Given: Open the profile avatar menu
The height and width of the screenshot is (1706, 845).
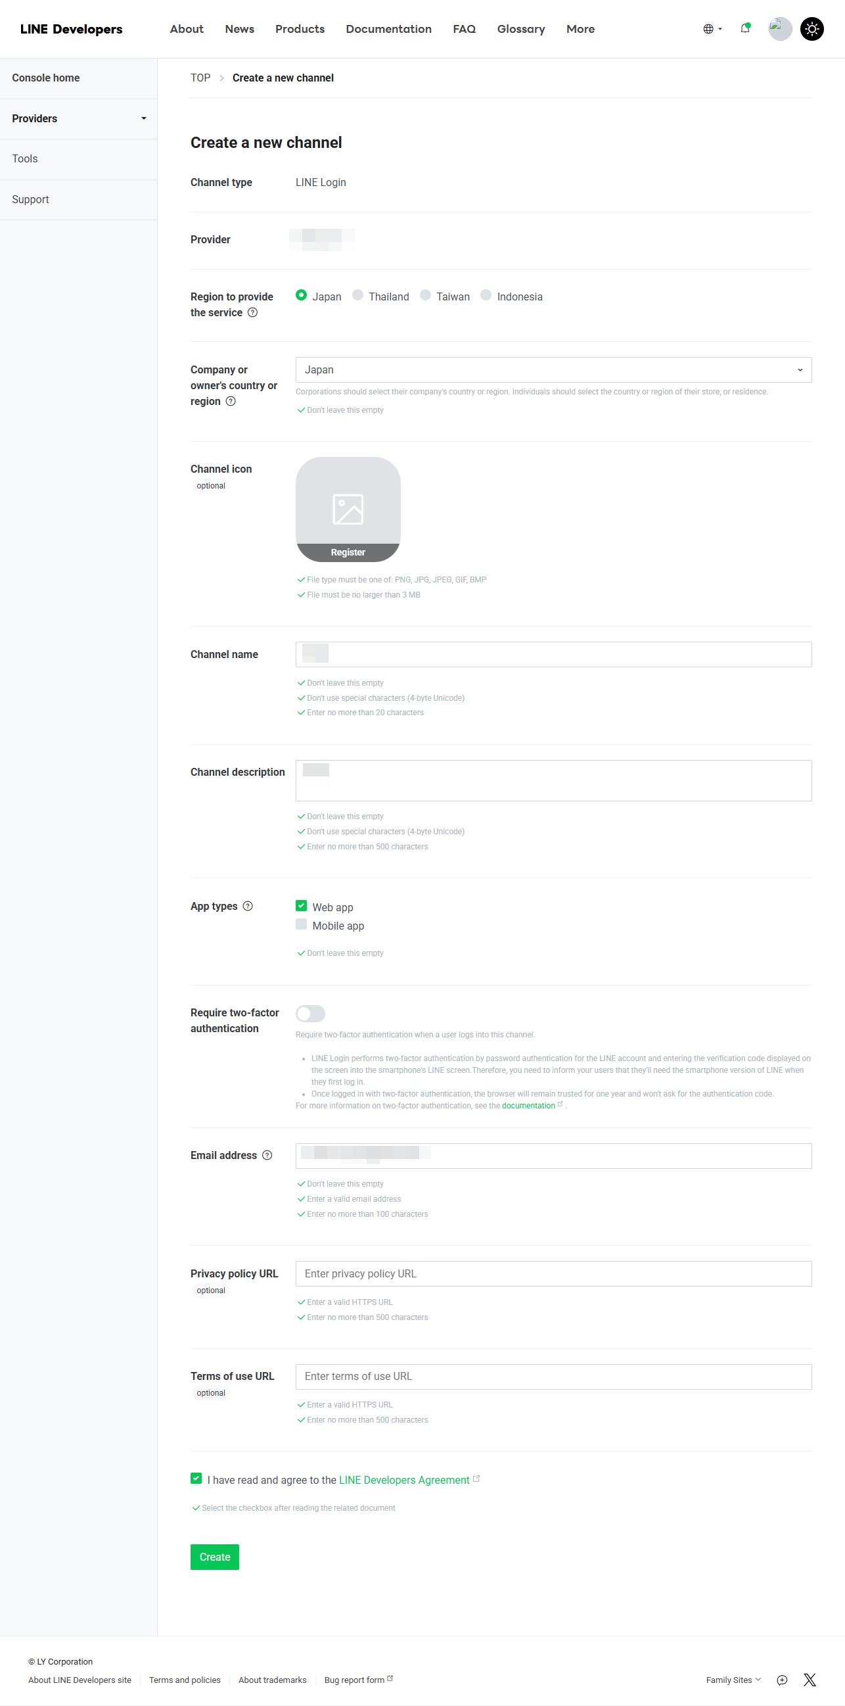Looking at the screenshot, I should [x=780, y=28].
